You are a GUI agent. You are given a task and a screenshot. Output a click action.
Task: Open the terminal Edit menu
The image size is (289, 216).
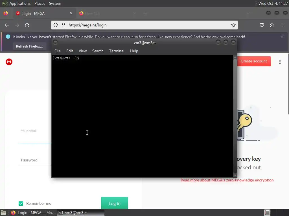[x=70, y=51]
